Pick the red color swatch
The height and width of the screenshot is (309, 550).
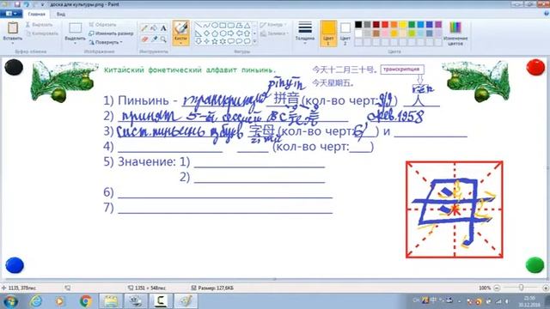point(385,25)
